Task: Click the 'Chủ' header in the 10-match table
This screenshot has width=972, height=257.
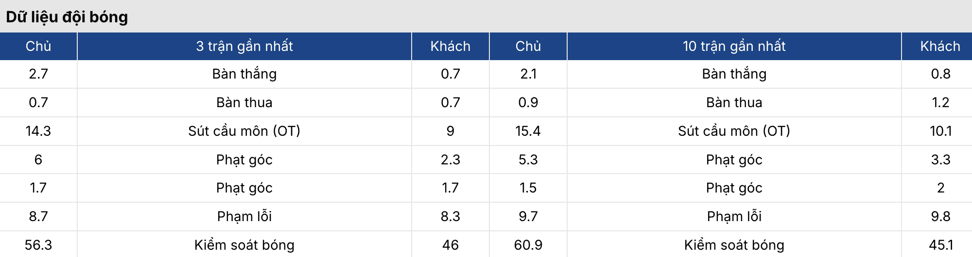Action: tap(528, 46)
